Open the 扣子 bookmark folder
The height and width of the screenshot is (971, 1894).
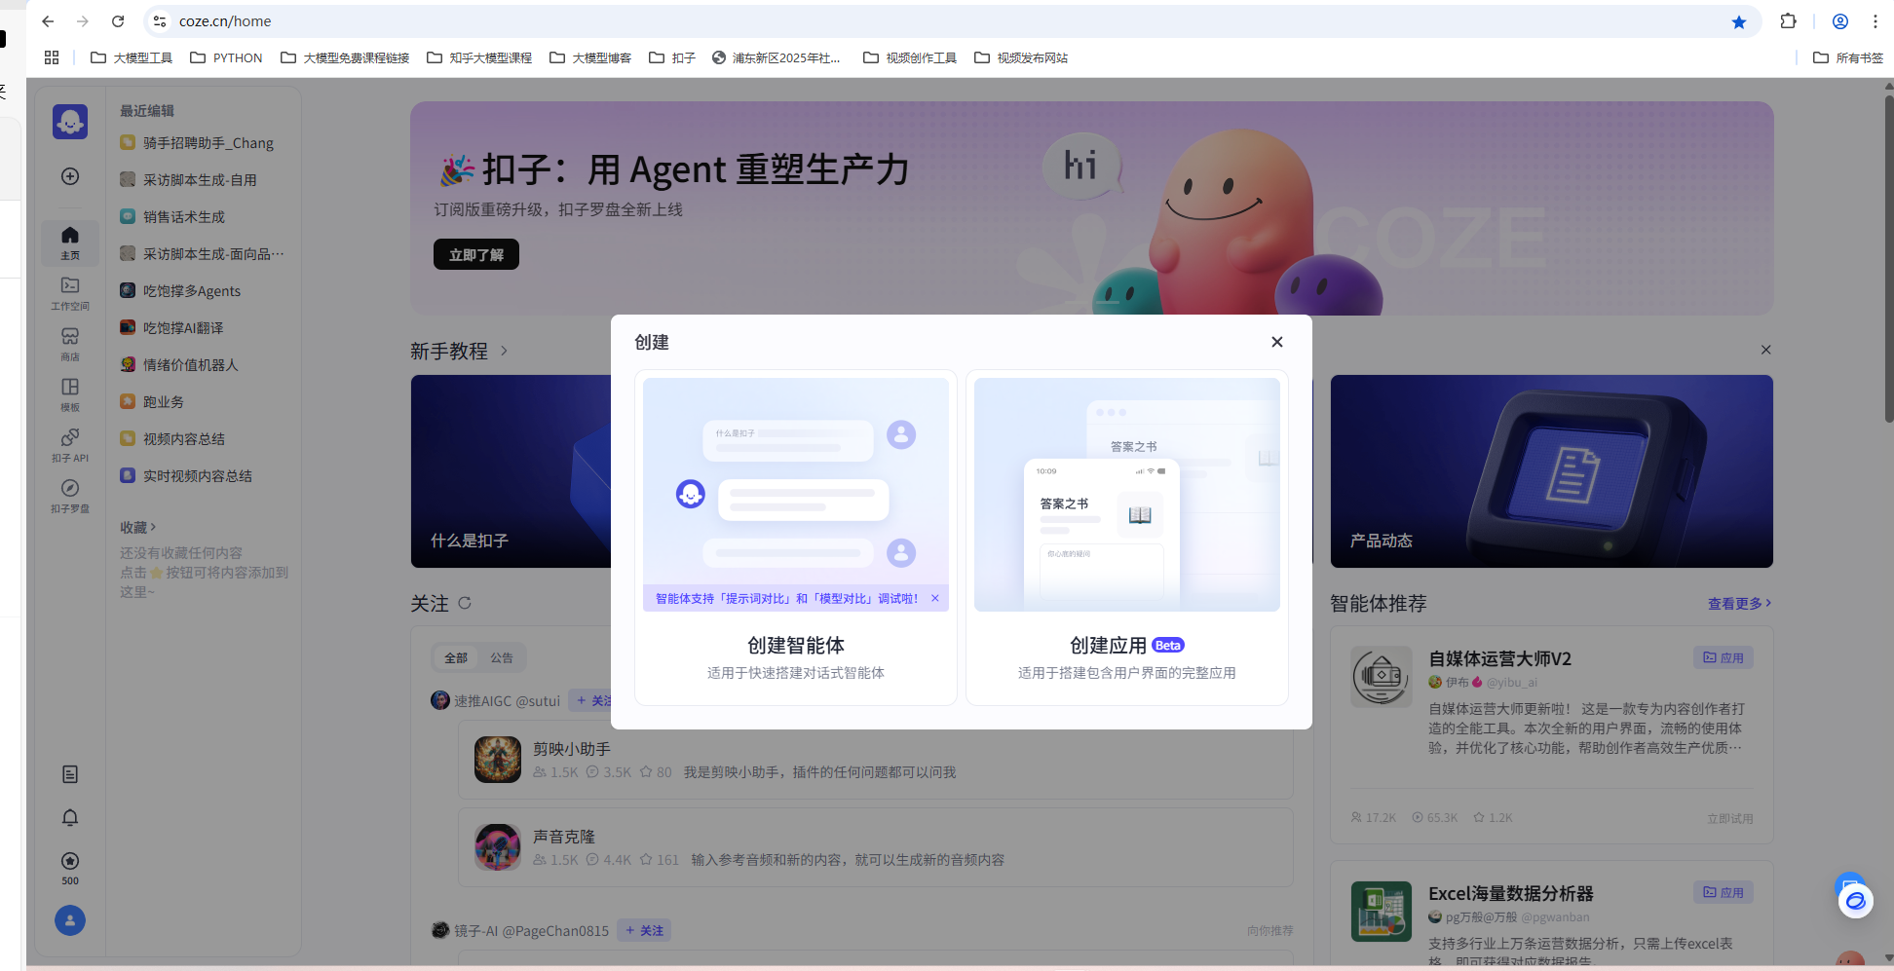(x=672, y=57)
